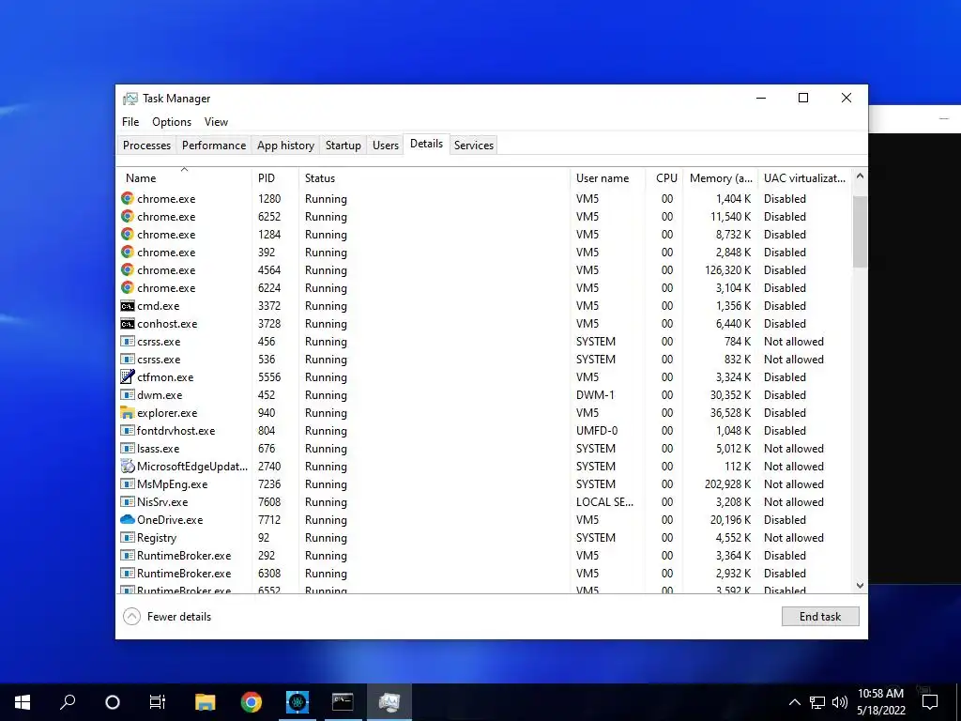
Task: Click the chrome icon for PID 1280
Action: point(128,199)
